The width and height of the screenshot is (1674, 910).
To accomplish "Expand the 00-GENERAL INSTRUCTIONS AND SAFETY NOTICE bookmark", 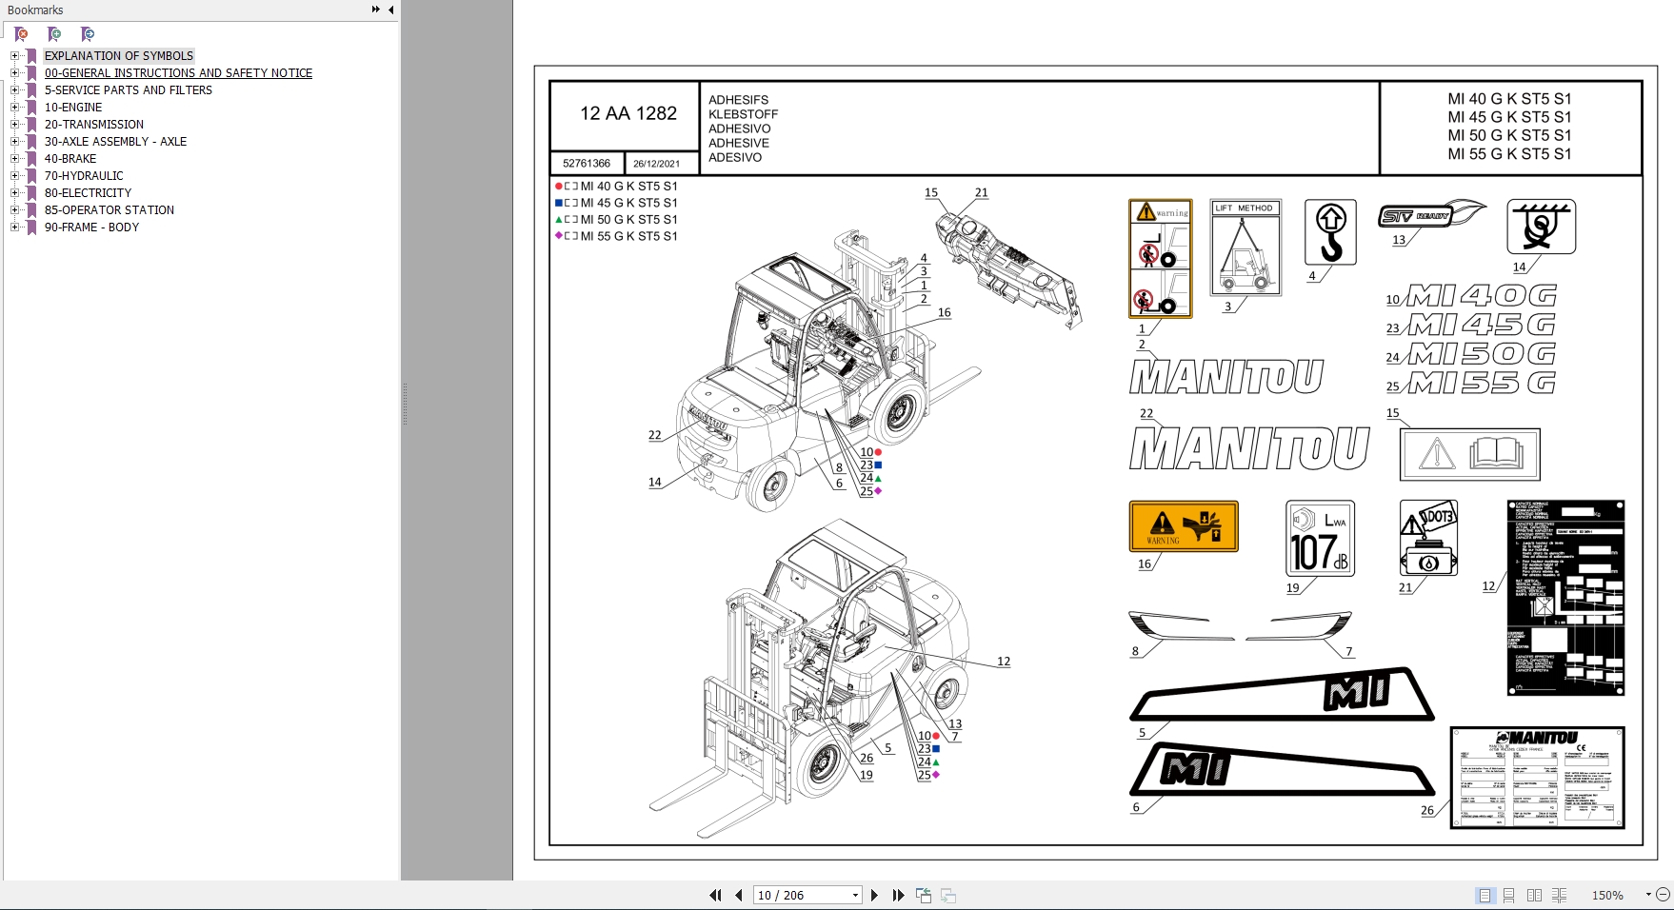I will click(x=14, y=73).
